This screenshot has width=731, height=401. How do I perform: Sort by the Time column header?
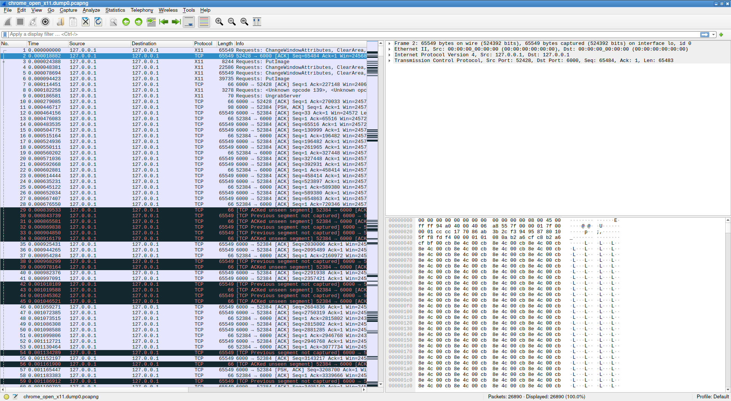[x=47, y=44]
